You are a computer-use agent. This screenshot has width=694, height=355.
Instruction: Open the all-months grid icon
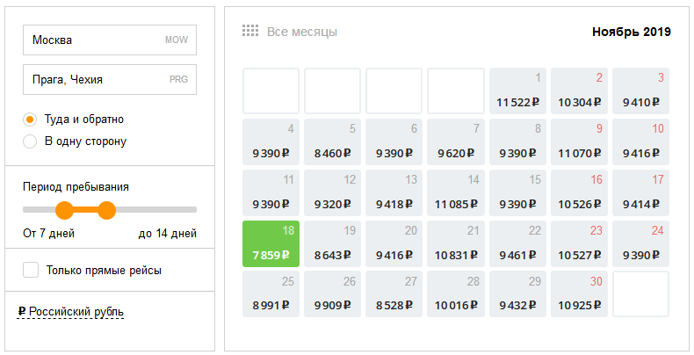[x=250, y=32]
